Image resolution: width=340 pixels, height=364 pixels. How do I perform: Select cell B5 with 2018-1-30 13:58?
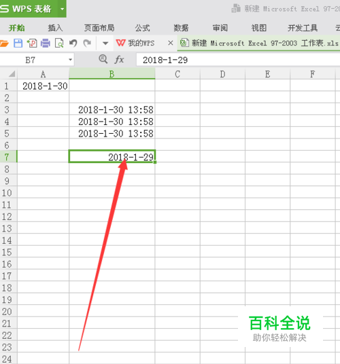[x=112, y=133]
